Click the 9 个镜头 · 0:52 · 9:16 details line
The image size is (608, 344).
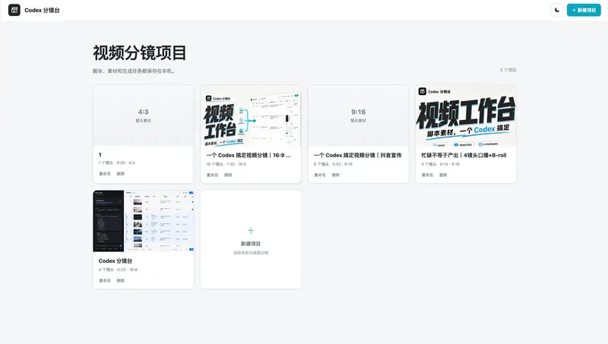tap(333, 164)
